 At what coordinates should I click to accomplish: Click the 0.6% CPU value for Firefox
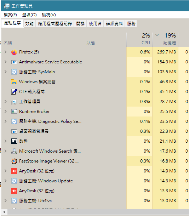(x=145, y=52)
